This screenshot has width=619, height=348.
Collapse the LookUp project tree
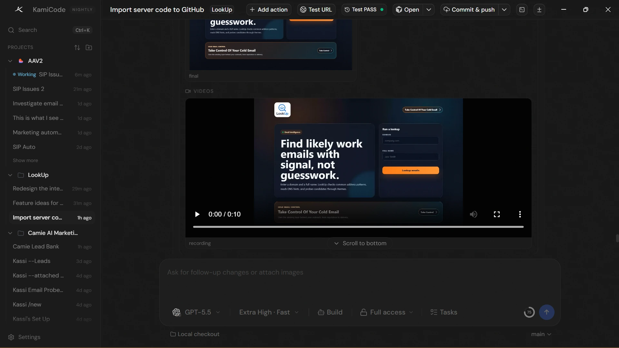tap(10, 175)
